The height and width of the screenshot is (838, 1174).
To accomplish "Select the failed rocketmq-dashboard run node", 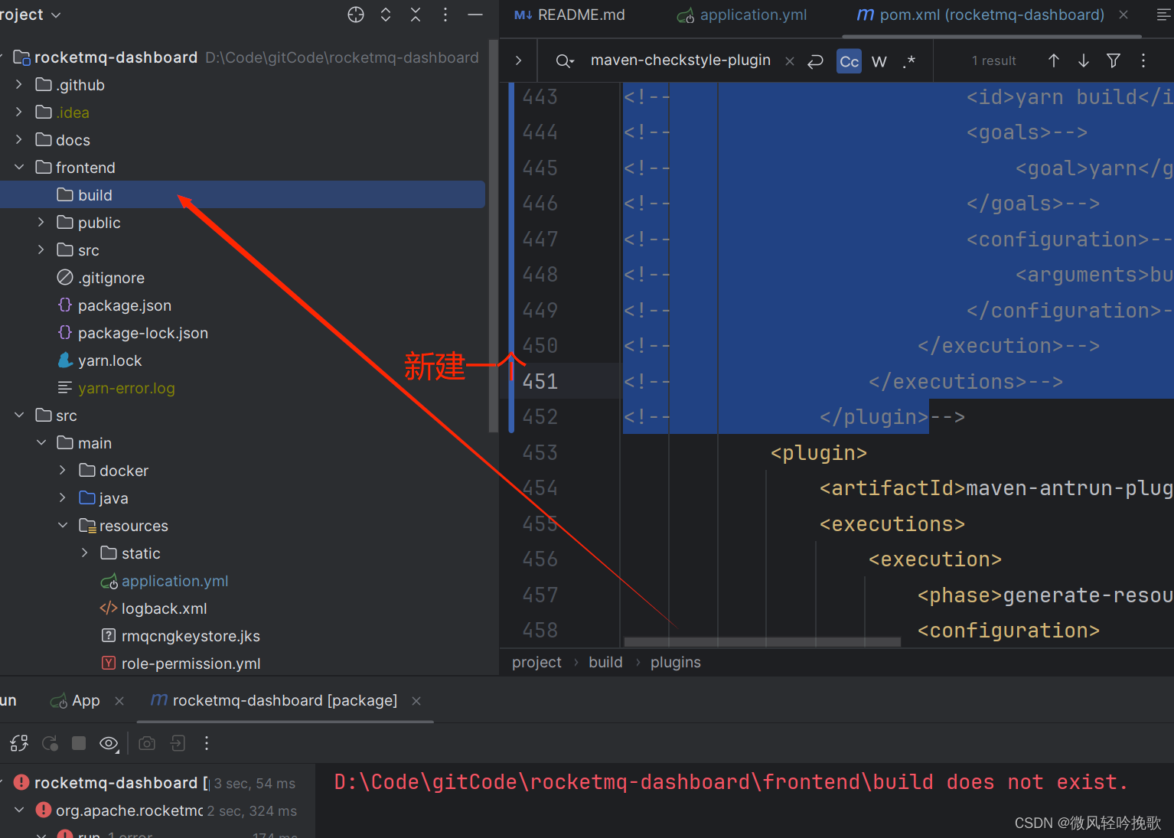I will pos(157,783).
